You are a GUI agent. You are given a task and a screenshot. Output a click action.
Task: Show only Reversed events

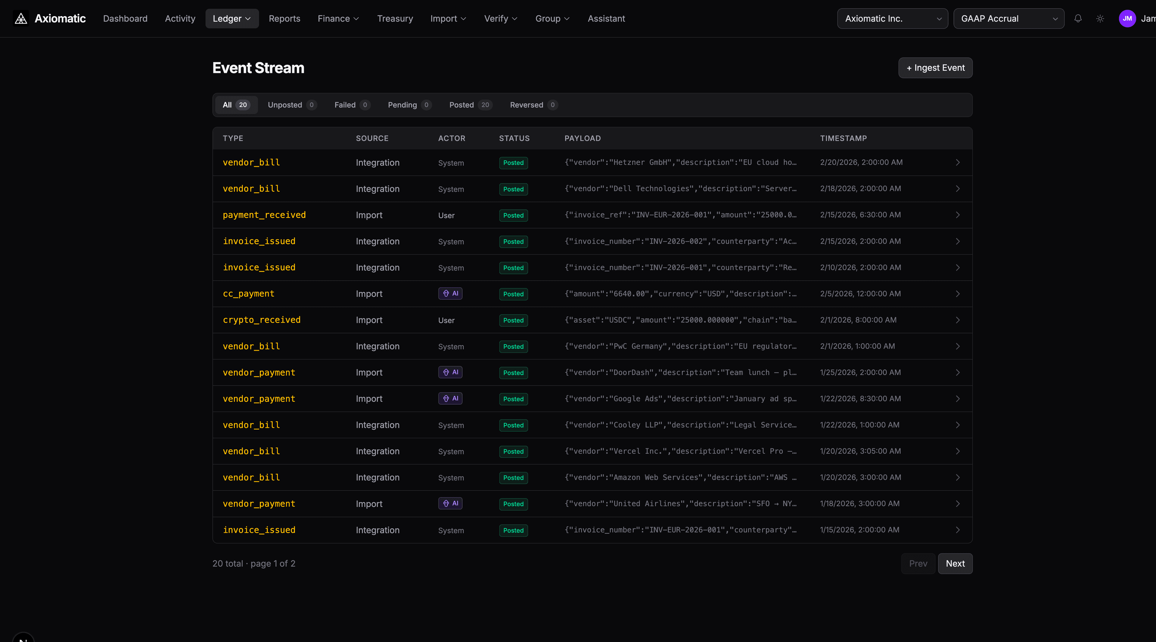[533, 105]
